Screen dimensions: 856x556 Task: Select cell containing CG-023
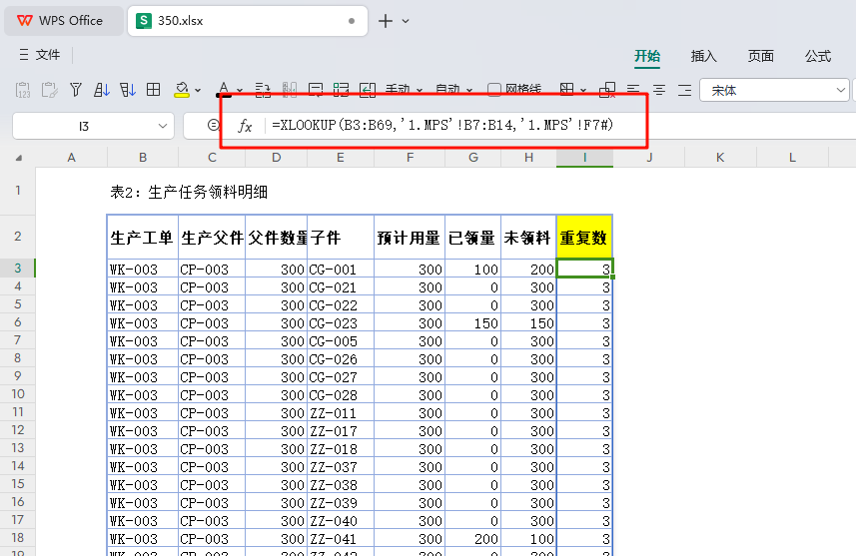click(x=341, y=323)
